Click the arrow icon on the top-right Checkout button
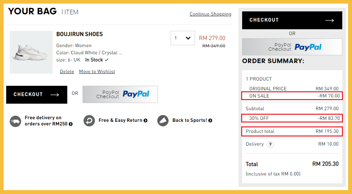The image size is (352, 194). (x=330, y=20)
